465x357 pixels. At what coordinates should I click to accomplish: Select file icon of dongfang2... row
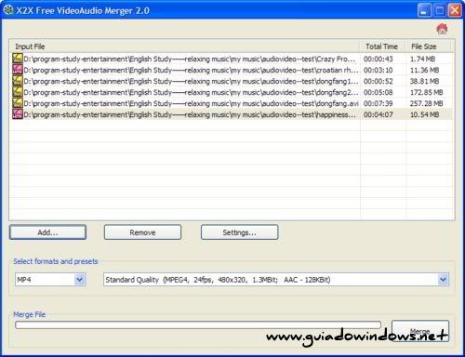pyautogui.click(x=18, y=92)
